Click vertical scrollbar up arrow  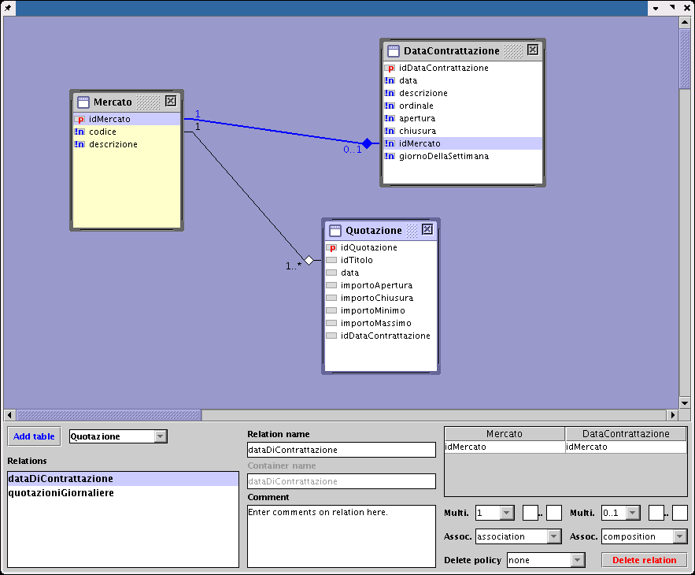point(685,22)
